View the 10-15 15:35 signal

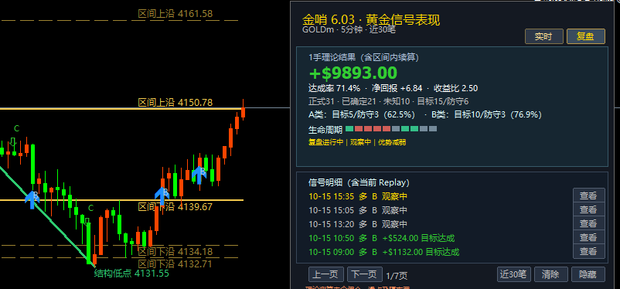(589, 195)
